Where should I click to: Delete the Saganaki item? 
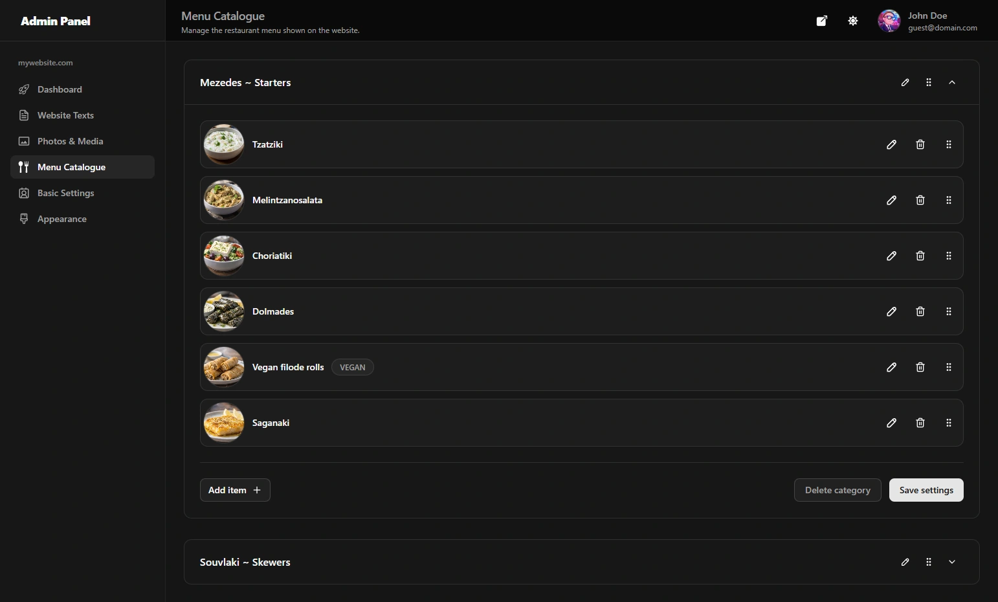click(x=920, y=423)
